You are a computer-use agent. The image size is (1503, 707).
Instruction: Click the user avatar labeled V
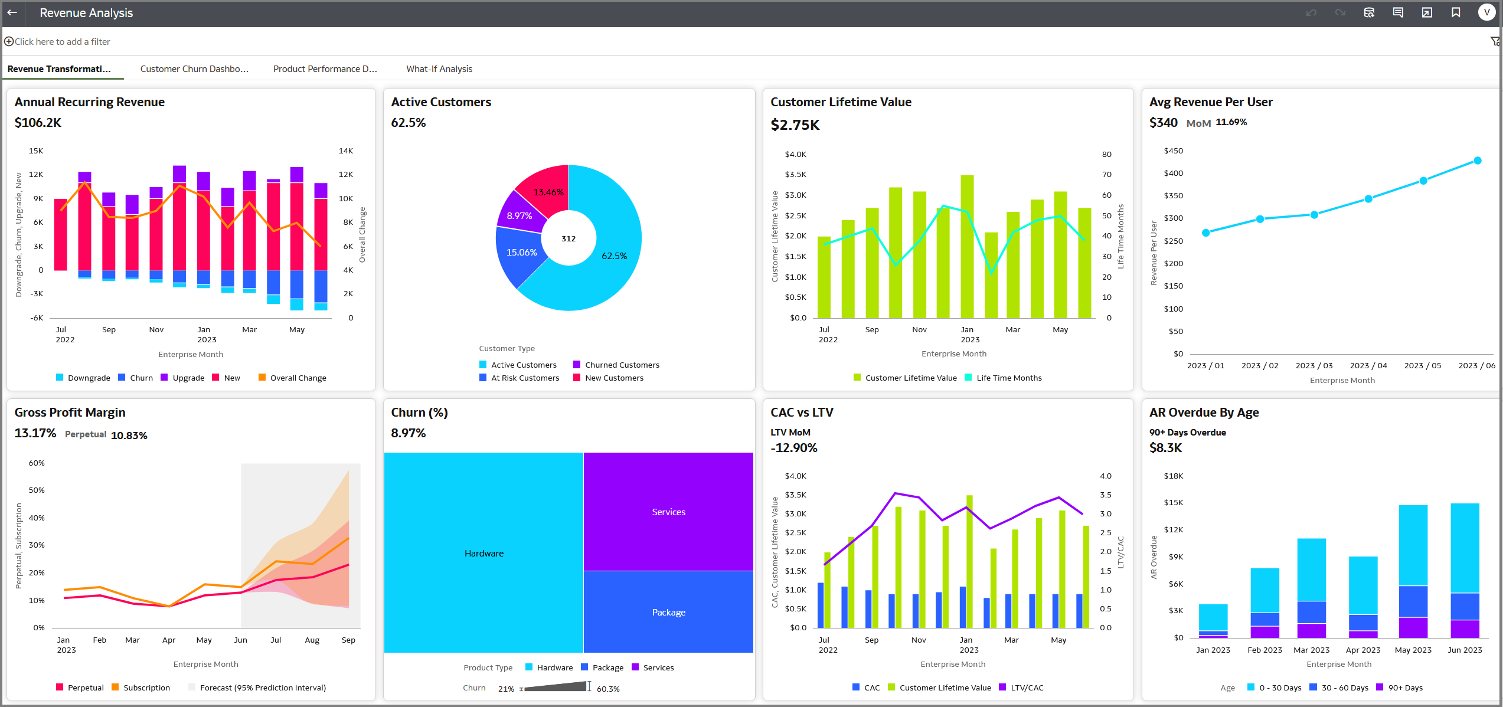[1486, 12]
